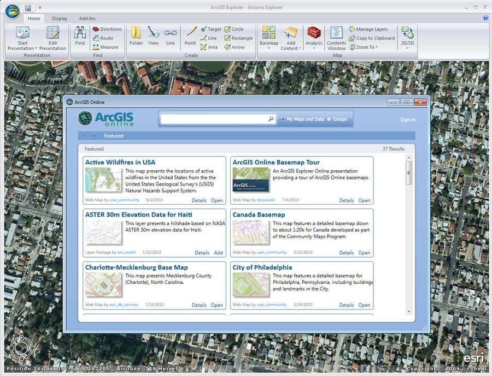Select My Maps and Data radio button

(x=283, y=120)
